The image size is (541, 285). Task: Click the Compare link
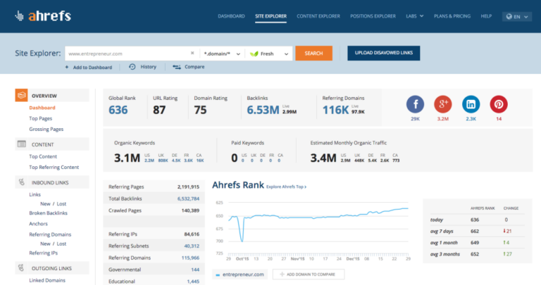(194, 67)
